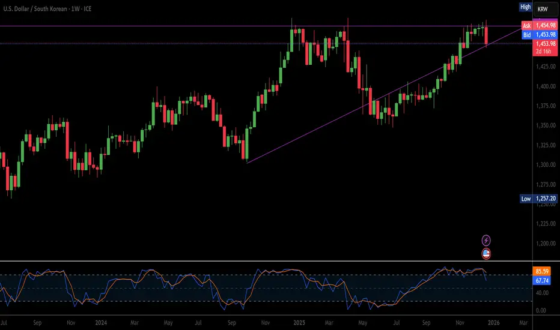Click the 1,200.00 price axis label
The width and height of the screenshot is (560, 330).
pyautogui.click(x=546, y=244)
